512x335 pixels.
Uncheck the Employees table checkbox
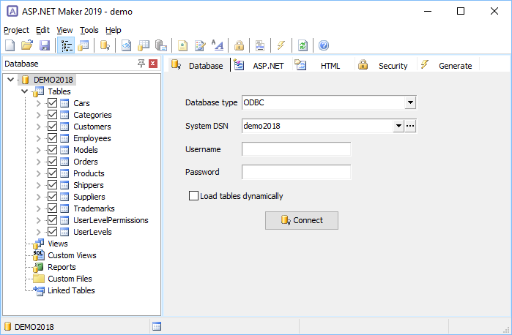(52, 138)
